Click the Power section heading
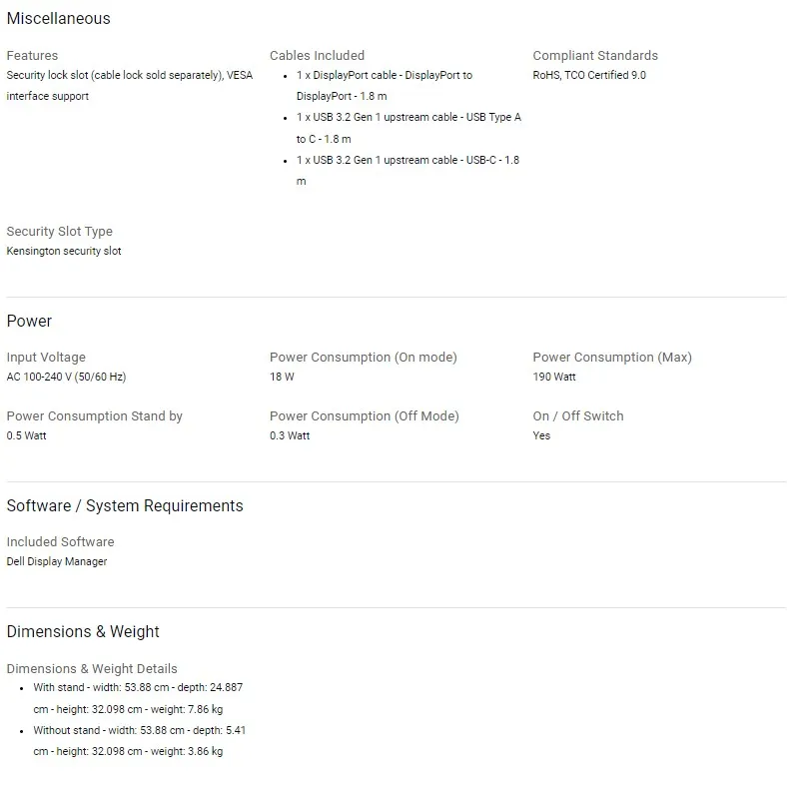Screen dimensions: 808x789 click(x=29, y=321)
